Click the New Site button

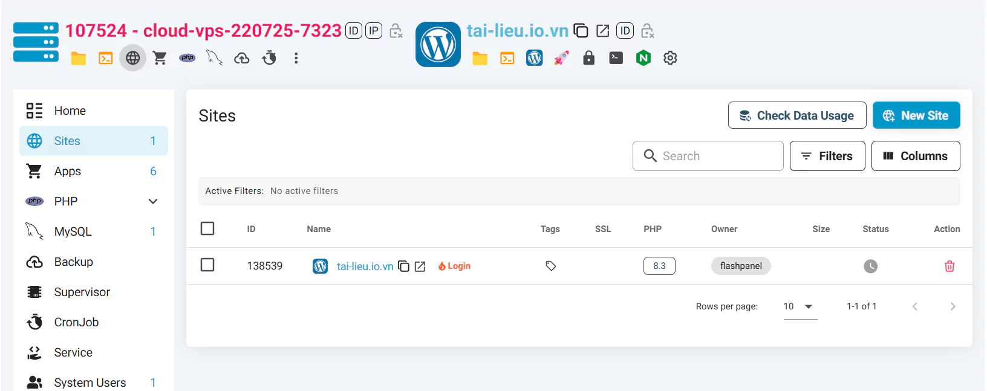pos(916,115)
